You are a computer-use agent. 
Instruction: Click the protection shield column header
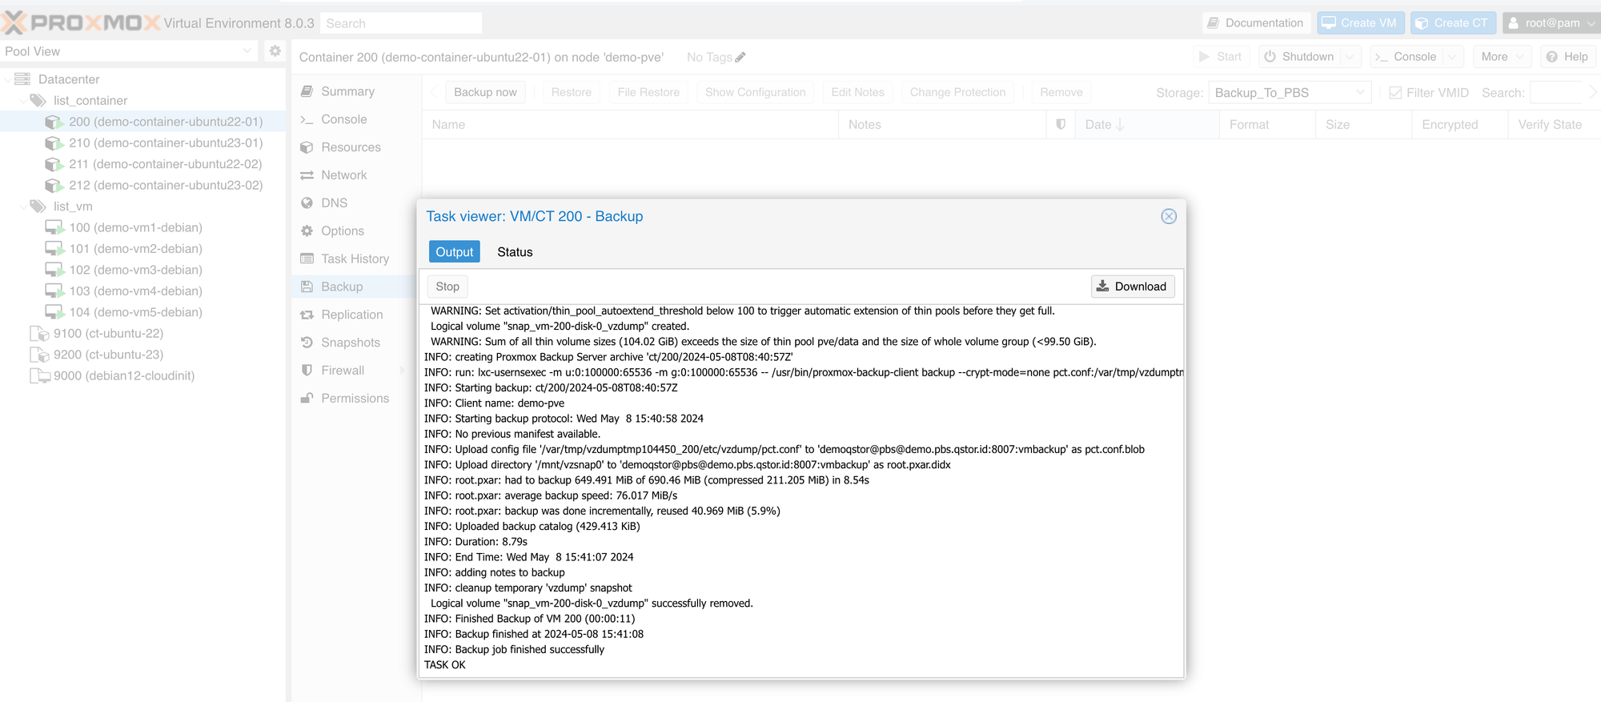[1061, 124]
